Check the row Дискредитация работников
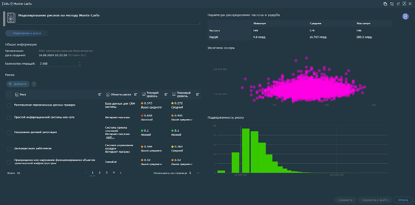The width and height of the screenshot is (415, 205). (9, 148)
